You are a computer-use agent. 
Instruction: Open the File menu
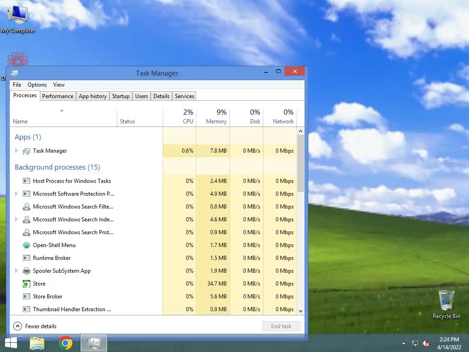click(x=17, y=85)
